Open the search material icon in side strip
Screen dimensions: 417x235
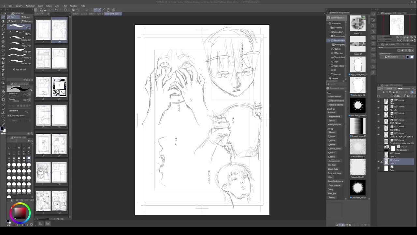click(374, 14)
